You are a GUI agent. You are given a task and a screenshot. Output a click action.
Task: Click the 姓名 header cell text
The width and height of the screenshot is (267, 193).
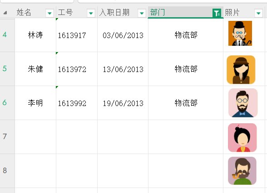point(24,13)
